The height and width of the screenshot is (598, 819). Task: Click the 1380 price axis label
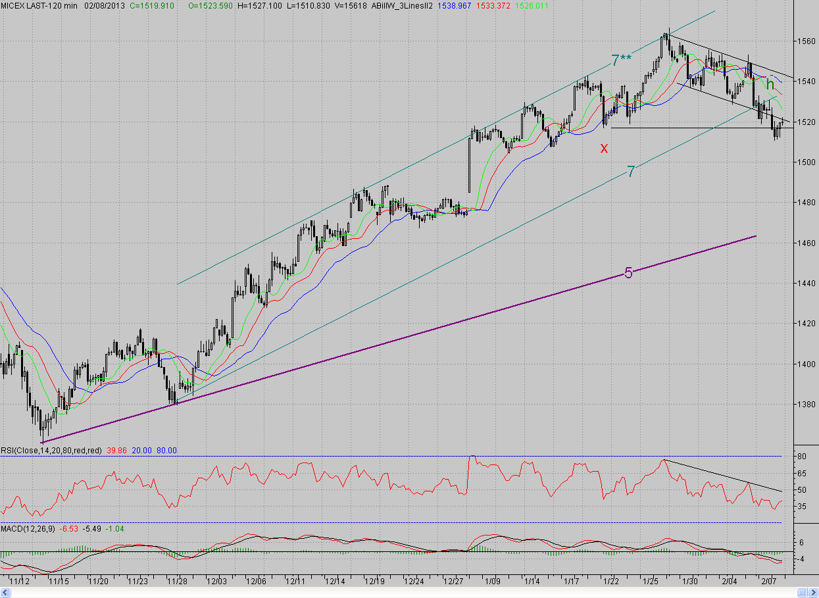point(807,404)
